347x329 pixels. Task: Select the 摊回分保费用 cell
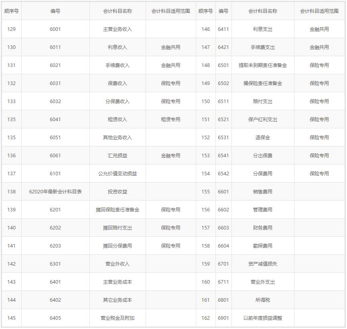[118, 246]
